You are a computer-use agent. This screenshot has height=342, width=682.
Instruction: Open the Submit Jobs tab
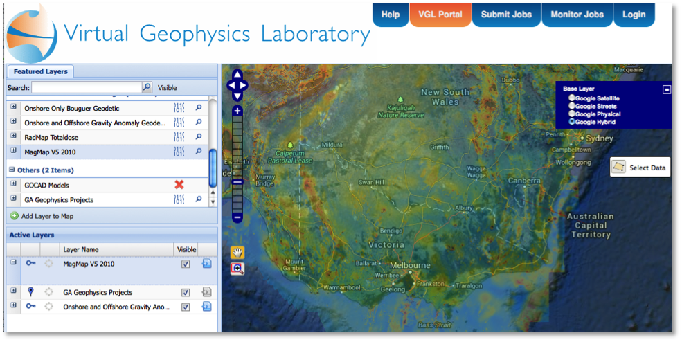point(506,15)
